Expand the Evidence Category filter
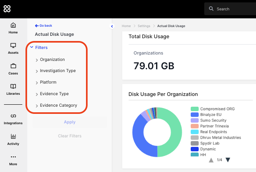 (58, 106)
